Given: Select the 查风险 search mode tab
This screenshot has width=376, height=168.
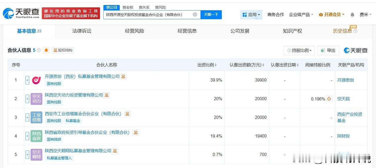Looking at the screenshot, I should tap(160, 7).
